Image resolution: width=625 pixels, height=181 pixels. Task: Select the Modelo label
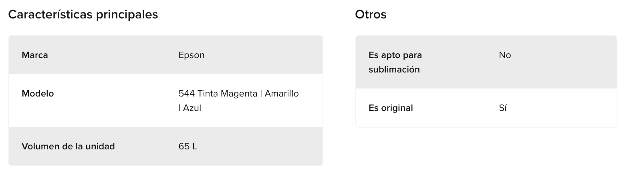coord(38,93)
